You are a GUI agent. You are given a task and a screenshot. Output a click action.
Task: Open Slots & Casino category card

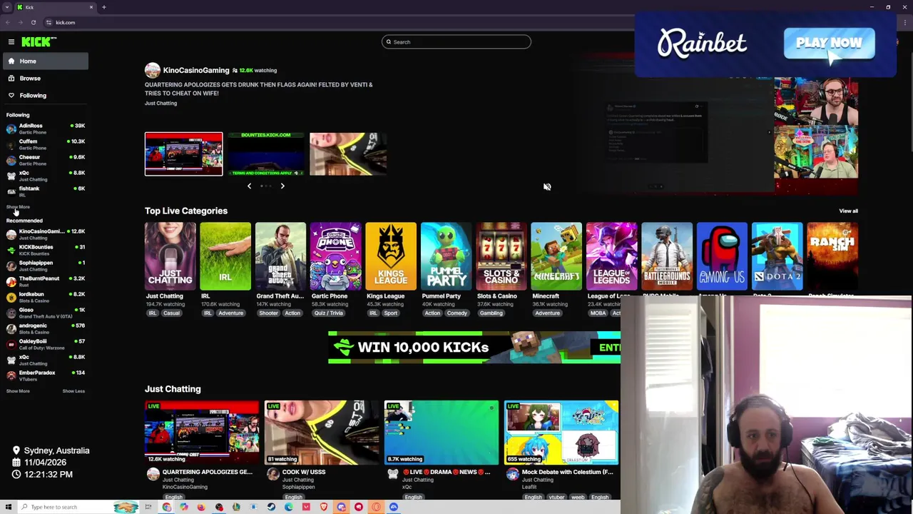coord(501,256)
